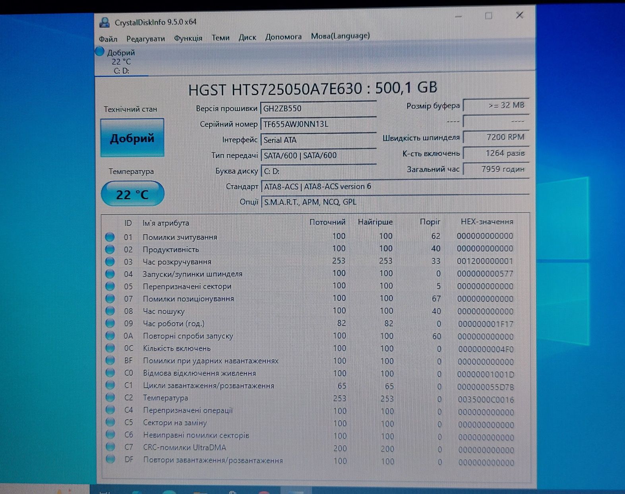The height and width of the screenshot is (494, 625).
Task: Click status dot for C1 Цикли завантаження/розвантаження
Action: click(110, 385)
